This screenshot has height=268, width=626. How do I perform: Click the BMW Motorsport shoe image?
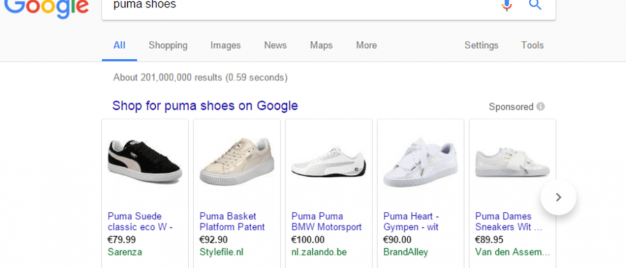328,163
